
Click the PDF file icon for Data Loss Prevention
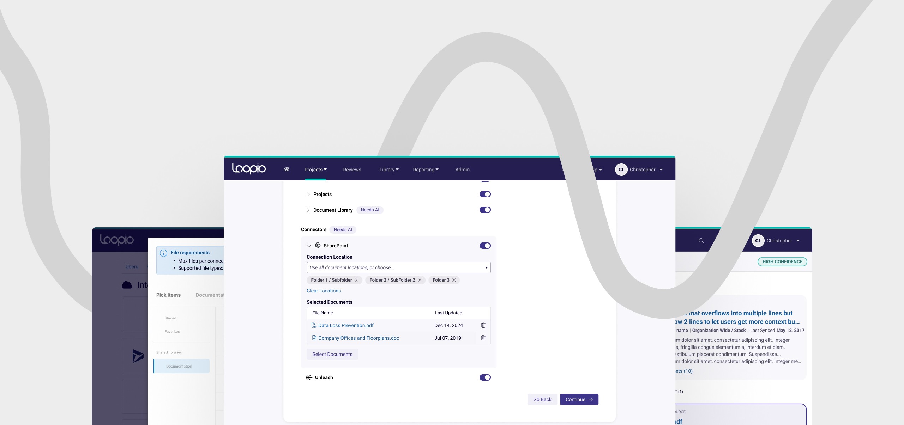coord(314,325)
